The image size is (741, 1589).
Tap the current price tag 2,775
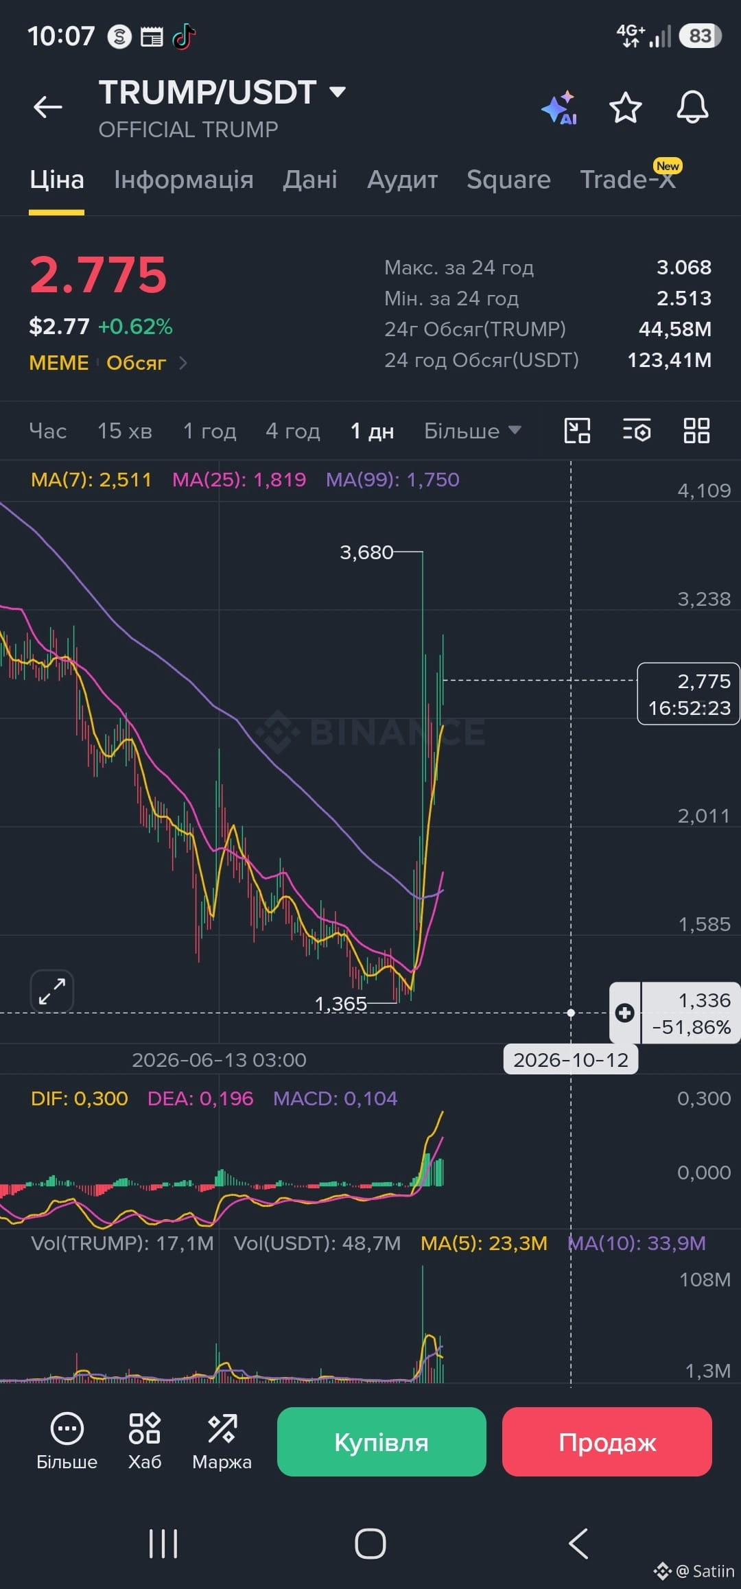pos(689,694)
